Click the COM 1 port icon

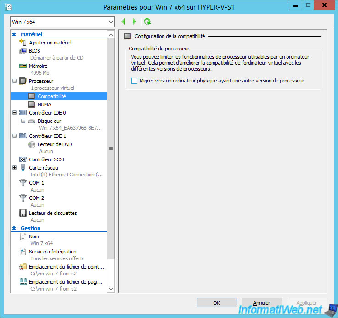click(23, 183)
